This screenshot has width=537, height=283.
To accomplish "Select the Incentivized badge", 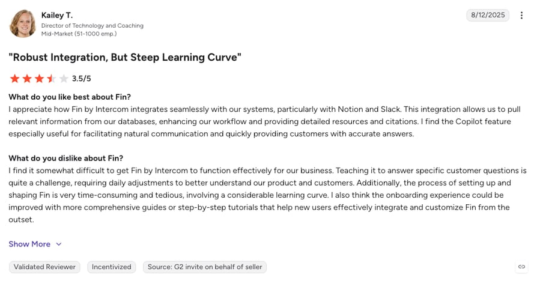I will 111,267.
